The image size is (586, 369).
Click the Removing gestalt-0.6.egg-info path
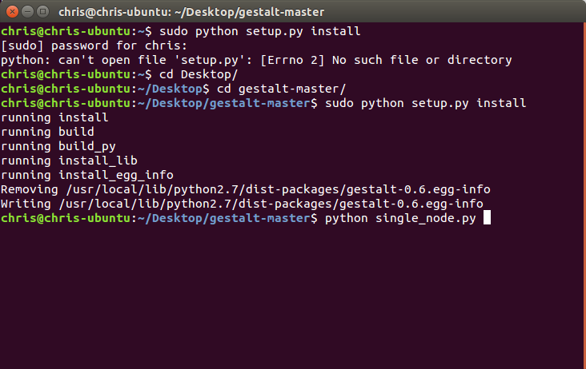(x=278, y=189)
